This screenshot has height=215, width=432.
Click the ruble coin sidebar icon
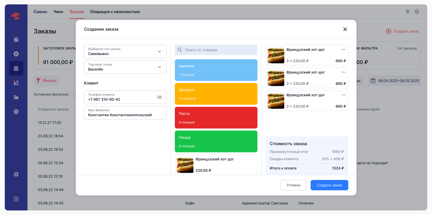click(16, 54)
